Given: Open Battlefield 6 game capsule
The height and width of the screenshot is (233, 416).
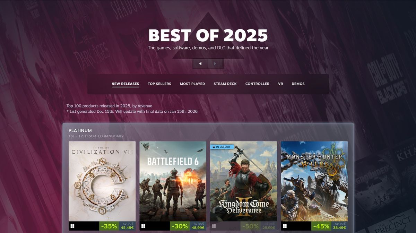Looking at the screenshot, I should point(173,181).
